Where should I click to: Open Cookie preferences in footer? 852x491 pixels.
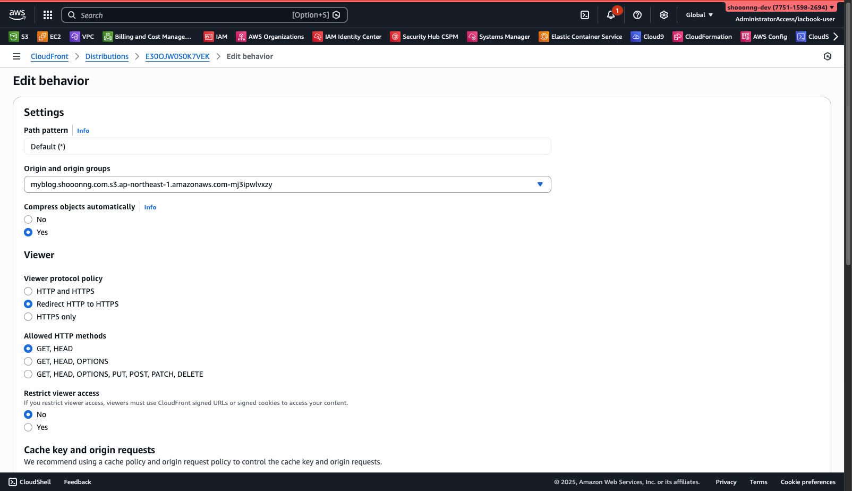point(808,482)
